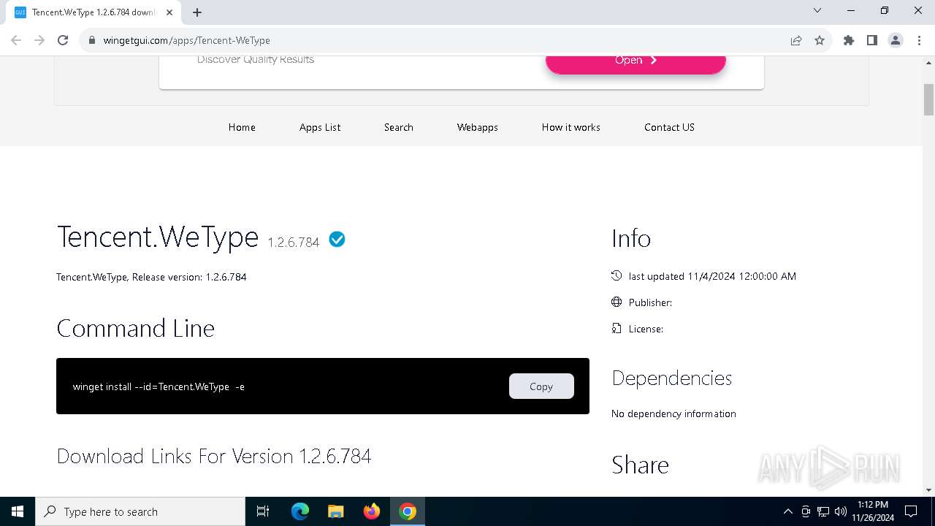Open the Contact US page

(x=669, y=127)
